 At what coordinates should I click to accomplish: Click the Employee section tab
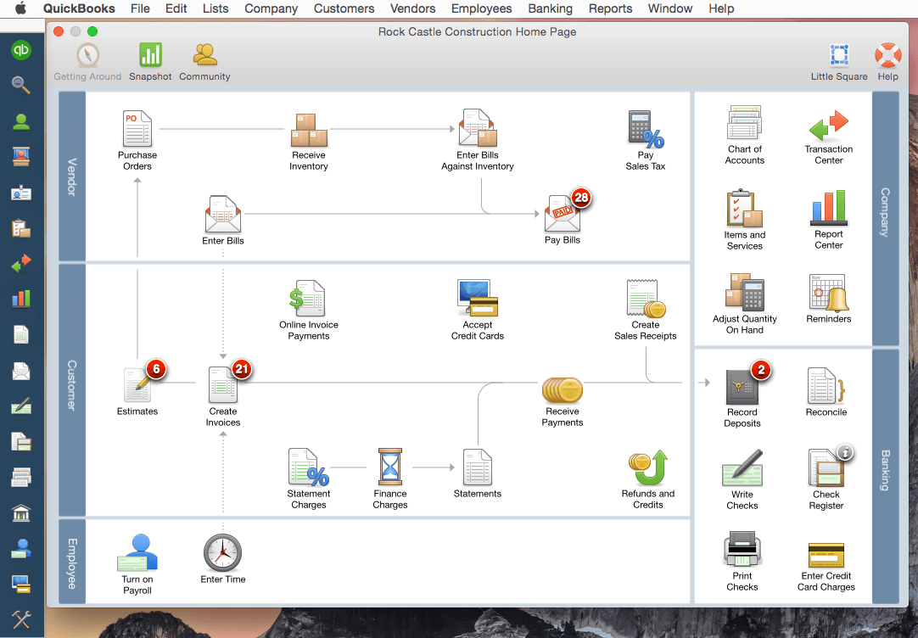[x=72, y=562]
